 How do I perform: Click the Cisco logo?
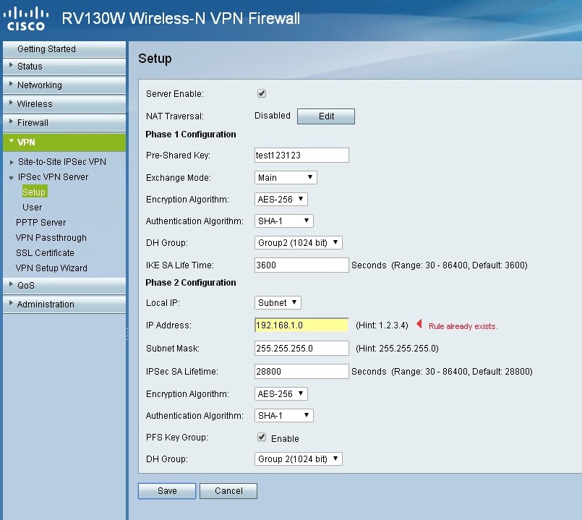(26, 20)
